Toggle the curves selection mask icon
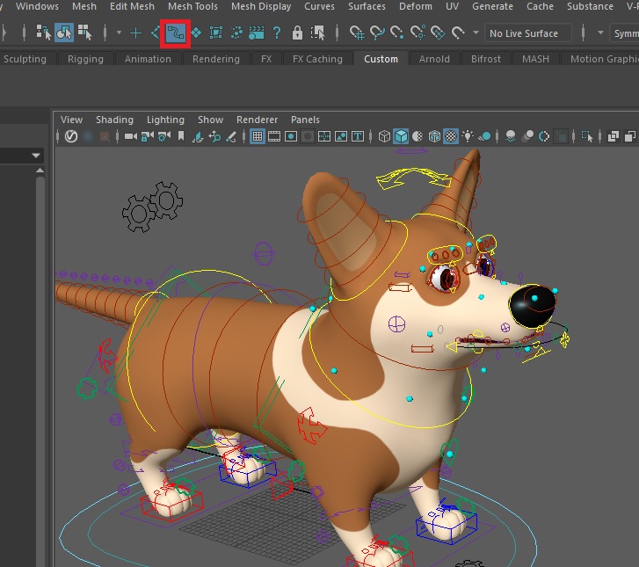Screen dimensions: 639x567 (x=175, y=33)
